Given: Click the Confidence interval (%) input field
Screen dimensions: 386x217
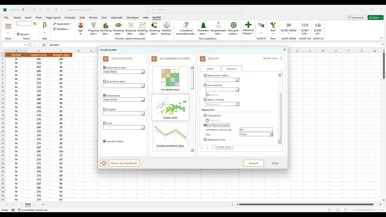Looking at the screenshot, I should [256, 129].
